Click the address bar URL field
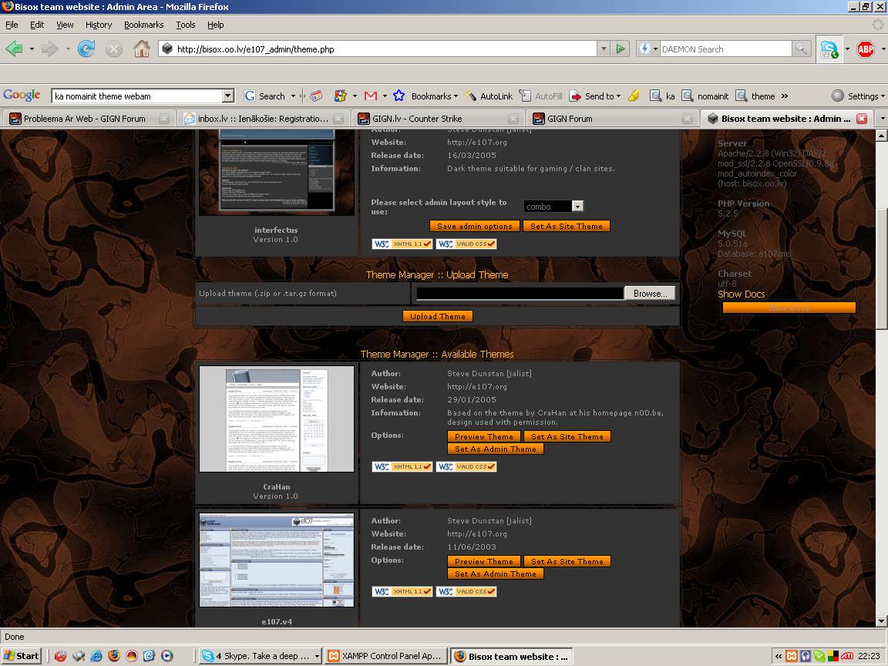The height and width of the screenshot is (666, 888). (379, 49)
